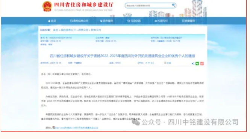Click the 首页 breadcrumb link
Screen dimensions: 250x139
tap(56, 30)
